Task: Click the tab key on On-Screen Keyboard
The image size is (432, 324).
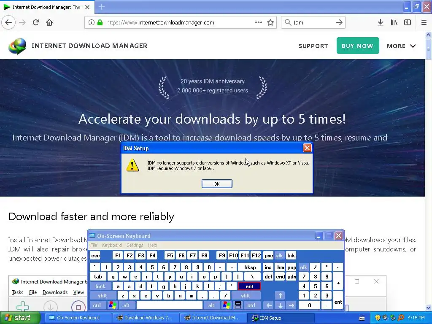Action: click(x=98, y=277)
